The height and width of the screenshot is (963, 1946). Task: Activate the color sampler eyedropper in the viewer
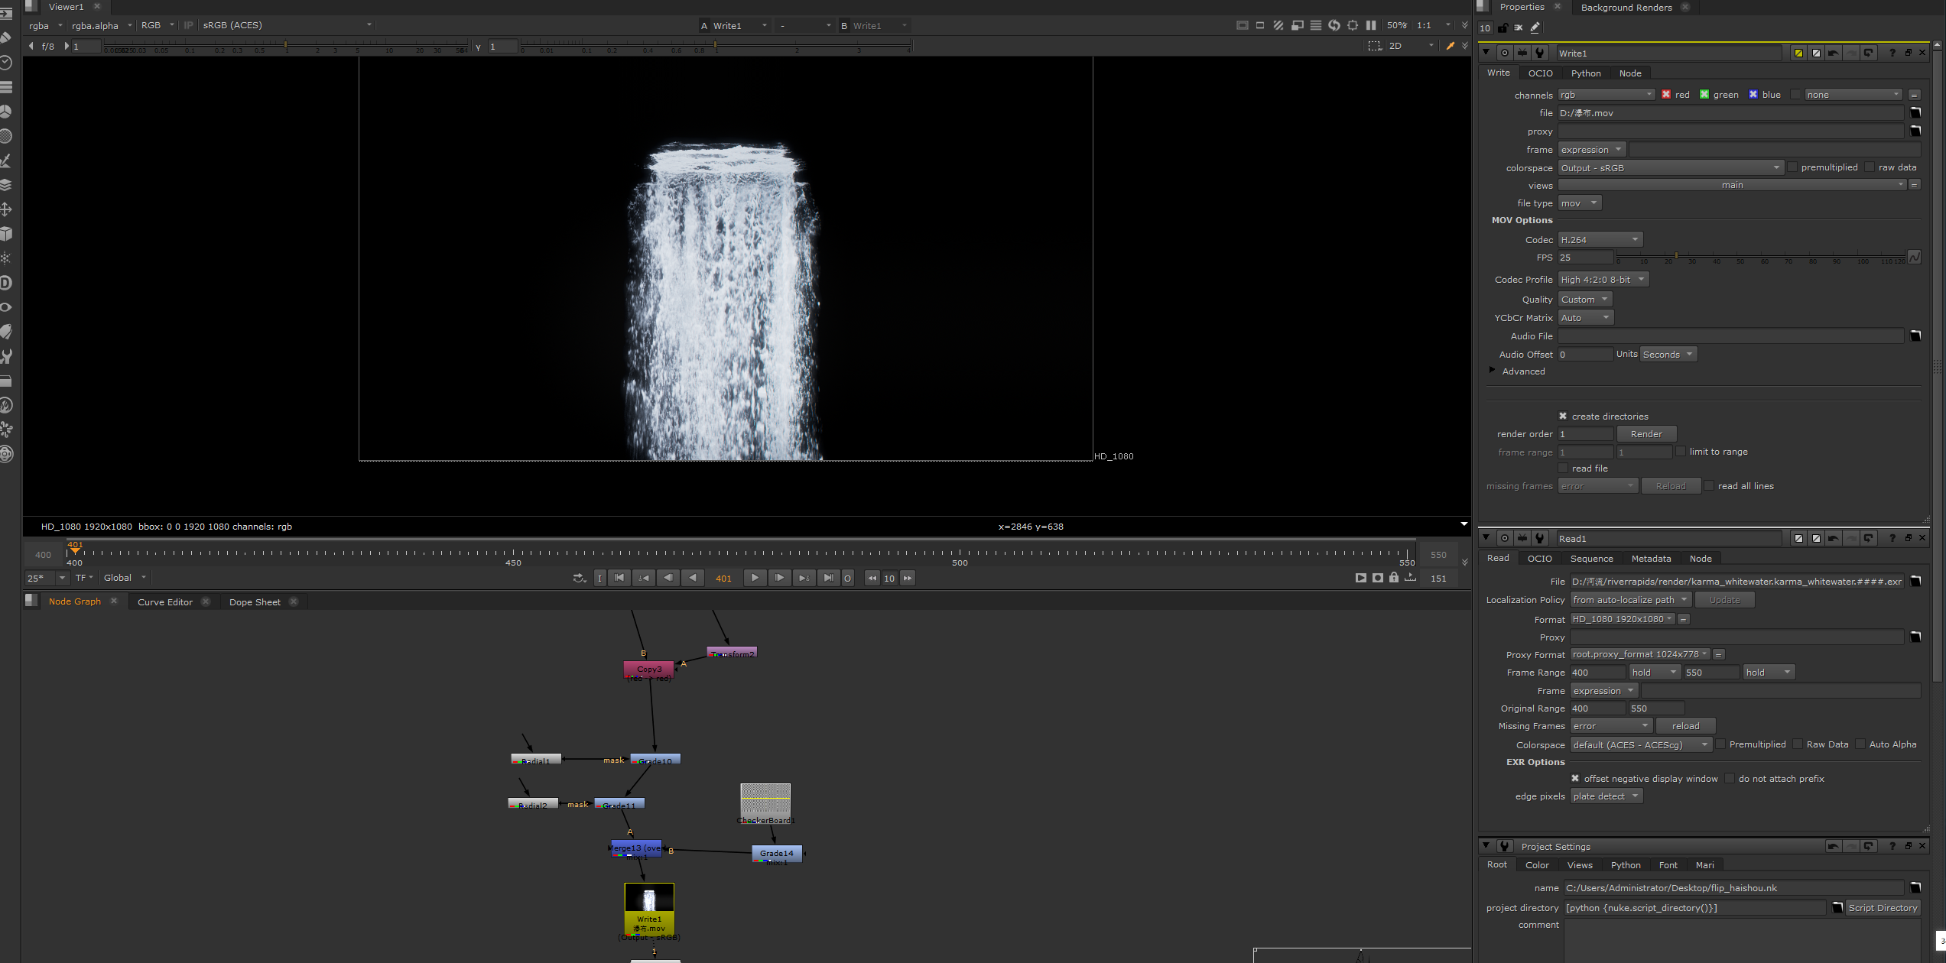pos(1451,46)
